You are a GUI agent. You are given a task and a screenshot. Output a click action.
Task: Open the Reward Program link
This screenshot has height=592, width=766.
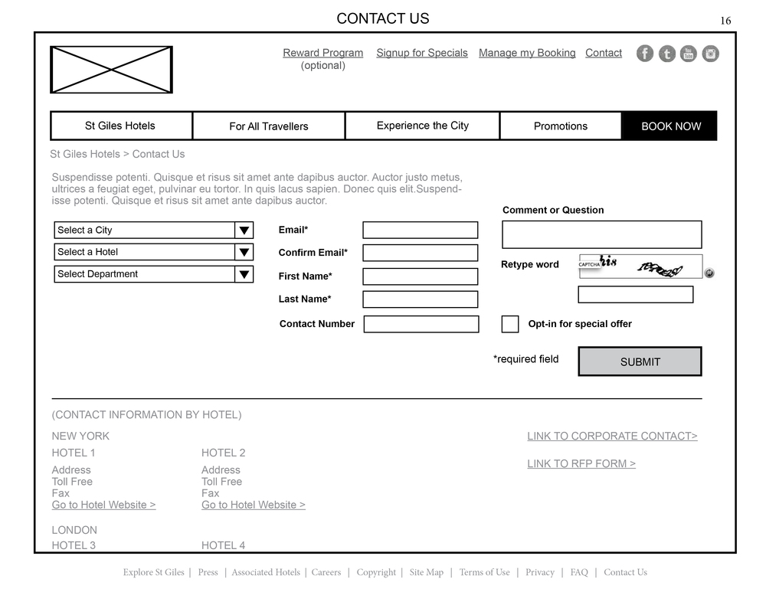click(323, 53)
